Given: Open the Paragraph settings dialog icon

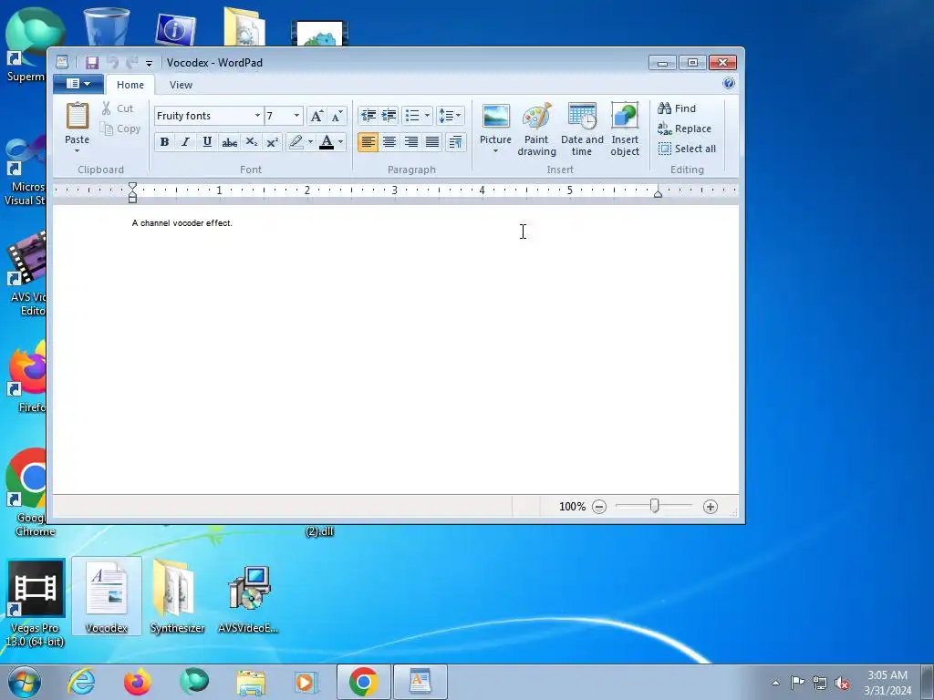Looking at the screenshot, I should [x=455, y=141].
